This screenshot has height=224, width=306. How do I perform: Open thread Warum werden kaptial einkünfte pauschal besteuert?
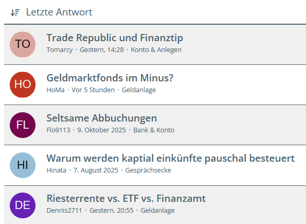pyautogui.click(x=171, y=158)
